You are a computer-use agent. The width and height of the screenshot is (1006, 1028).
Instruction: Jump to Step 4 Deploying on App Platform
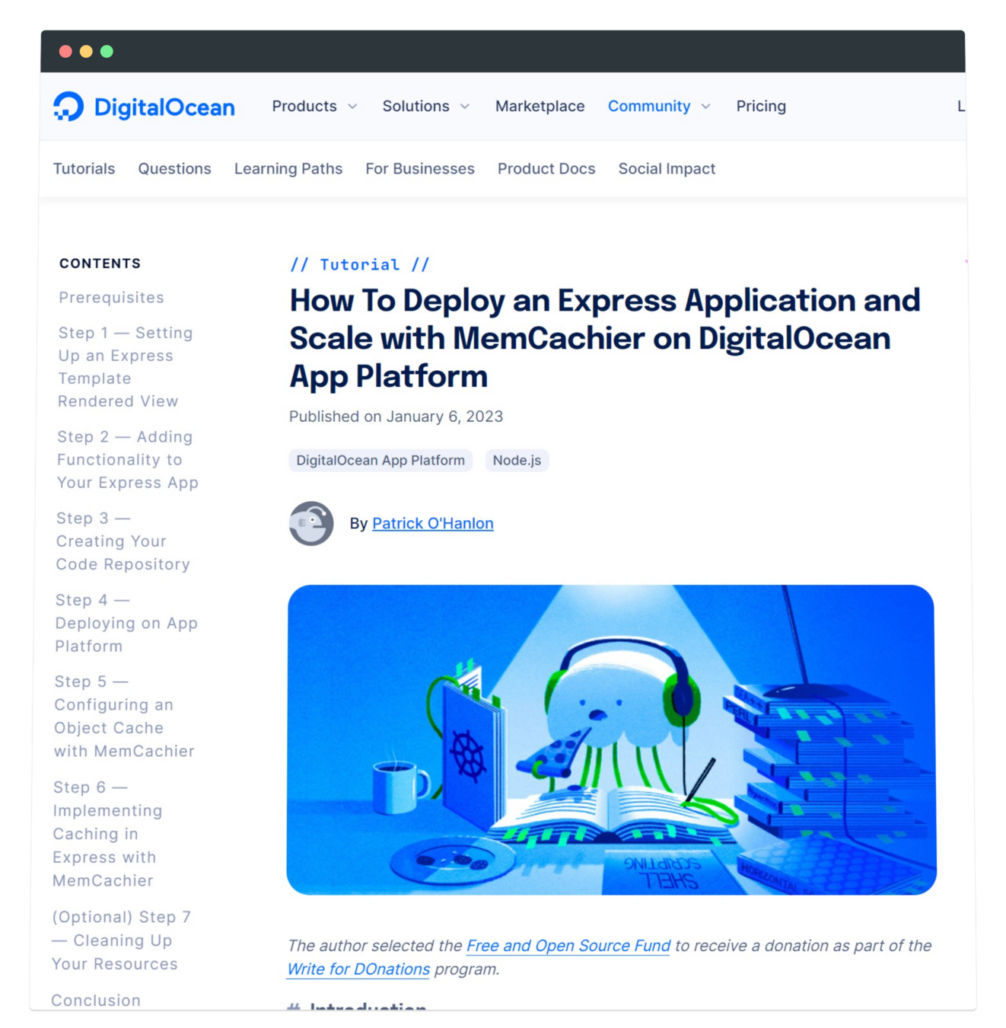126,623
